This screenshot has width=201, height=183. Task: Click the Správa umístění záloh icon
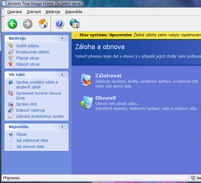pos(11,82)
